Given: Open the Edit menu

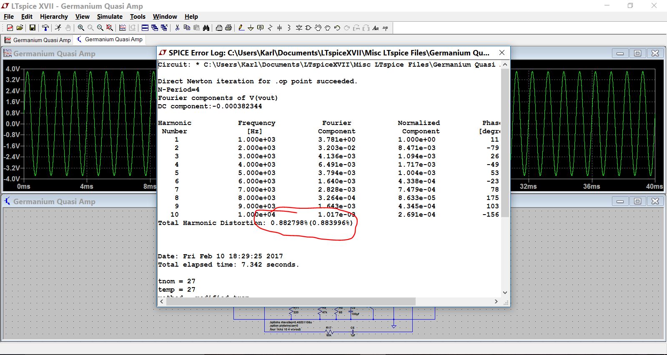Looking at the screenshot, I should [x=27, y=17].
